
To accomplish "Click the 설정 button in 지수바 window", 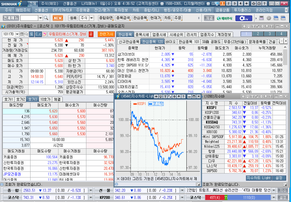I will coord(279,178).
